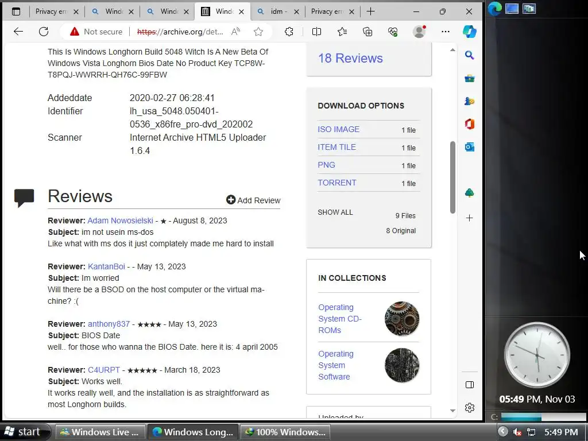The height and width of the screenshot is (441, 588).
Task: Open Settings and more ellipsis menu
Action: (446, 32)
